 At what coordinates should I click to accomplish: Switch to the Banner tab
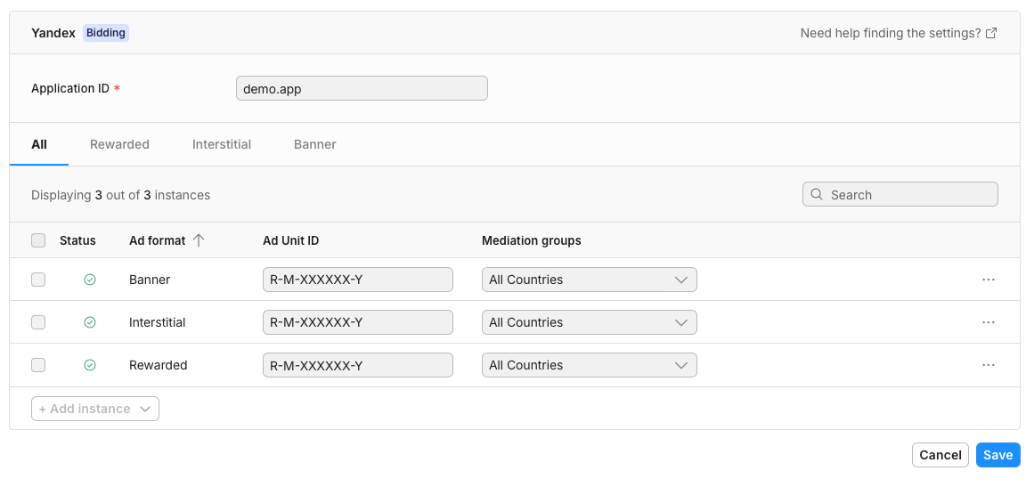(x=315, y=144)
